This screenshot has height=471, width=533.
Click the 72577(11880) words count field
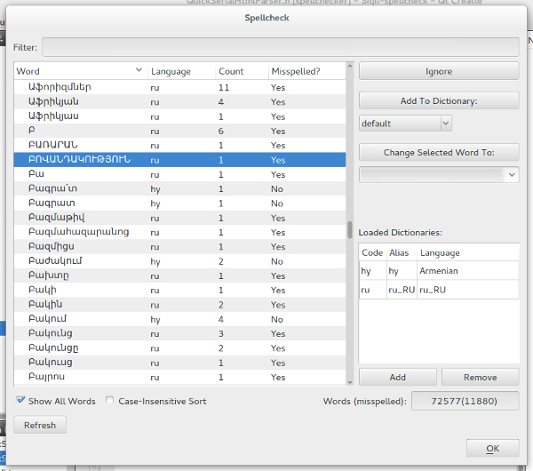465,401
